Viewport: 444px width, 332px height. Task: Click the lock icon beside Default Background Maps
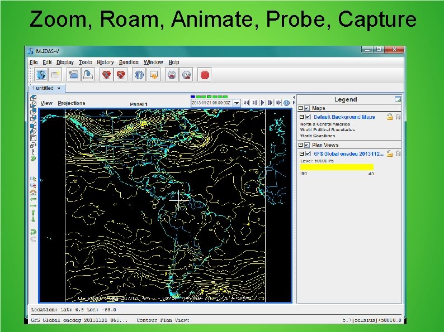[390, 117]
